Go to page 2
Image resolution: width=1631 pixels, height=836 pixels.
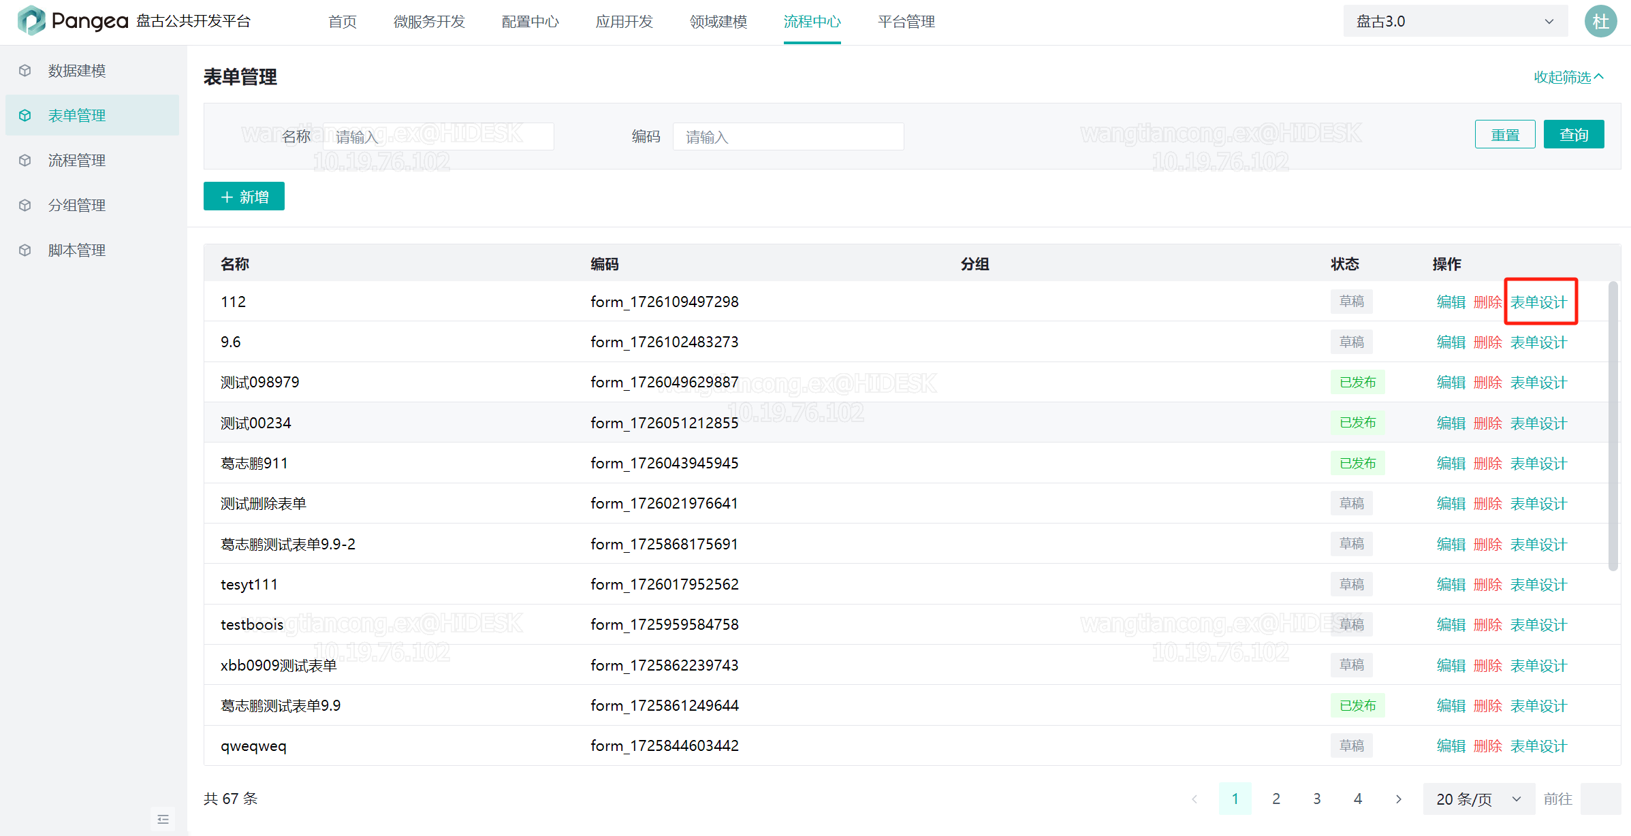pyautogui.click(x=1276, y=799)
